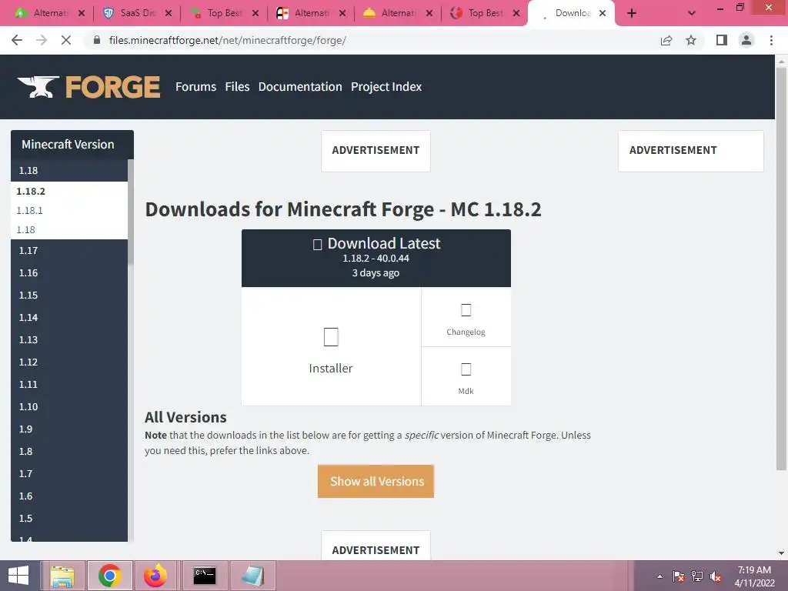788x591 pixels.
Task: Open the Chrome profile avatar
Action: coord(746,40)
